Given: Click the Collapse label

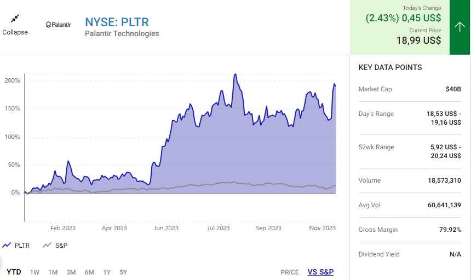Looking at the screenshot, I should point(15,32).
